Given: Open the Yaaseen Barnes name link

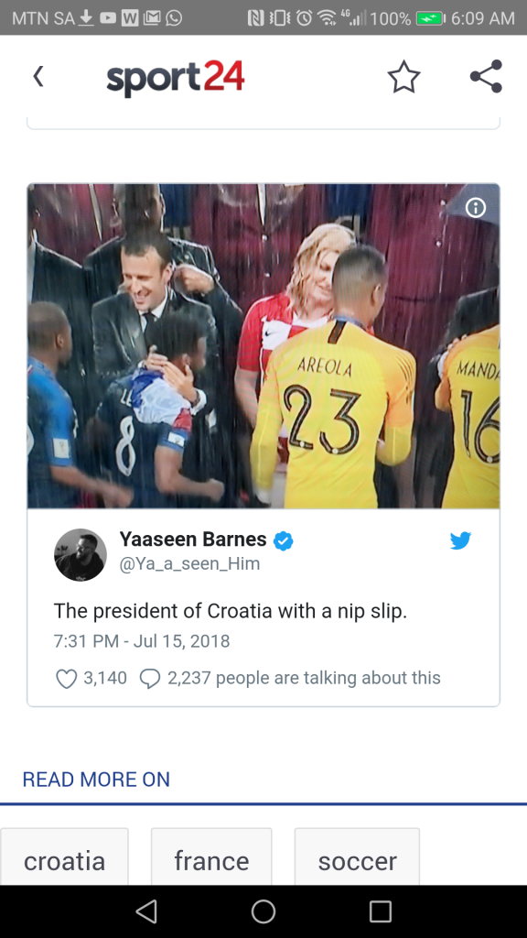Looking at the screenshot, I should [x=193, y=539].
